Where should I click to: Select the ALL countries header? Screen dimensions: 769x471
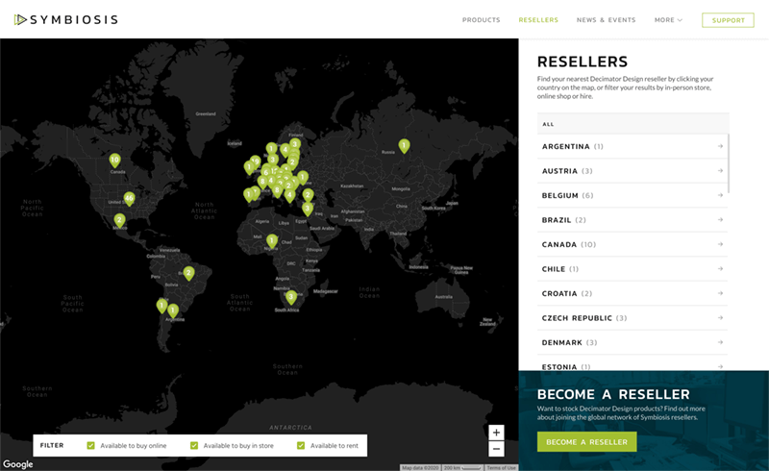click(x=633, y=124)
